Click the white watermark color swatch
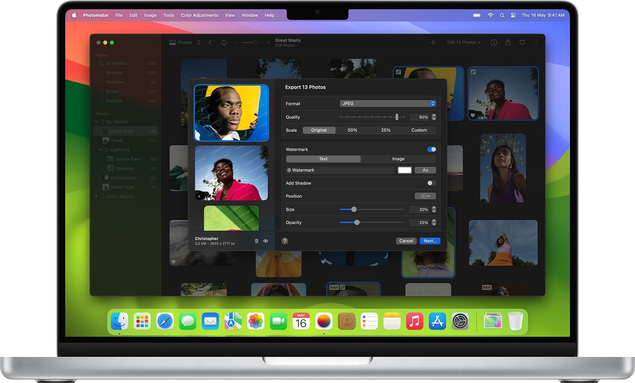Screen dimensions: 635x383 tap(404, 170)
